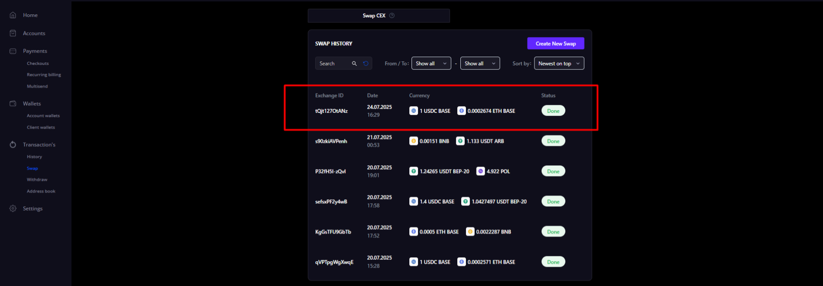
Task: Go to Withdraw in sidebar
Action: click(x=37, y=180)
